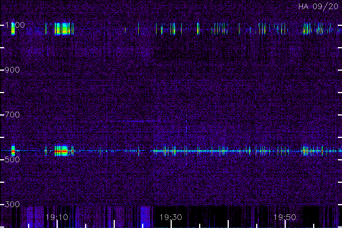The height and width of the screenshot is (228, 342).
Task: Click the 300 frequency axis label
Action: [12, 204]
